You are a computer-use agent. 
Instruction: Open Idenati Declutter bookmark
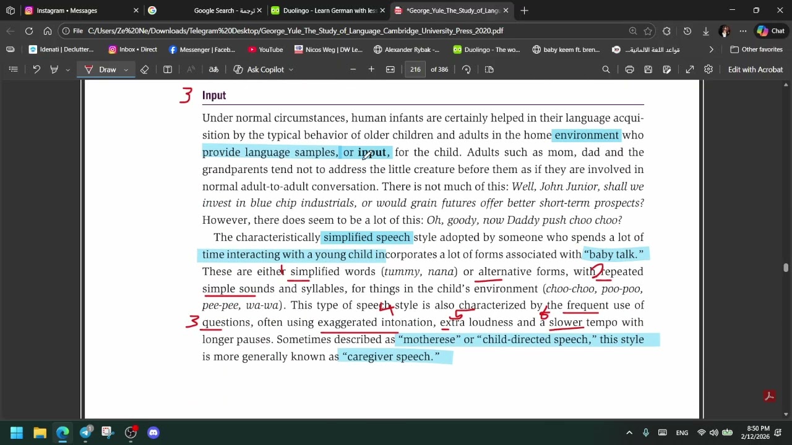click(61, 49)
